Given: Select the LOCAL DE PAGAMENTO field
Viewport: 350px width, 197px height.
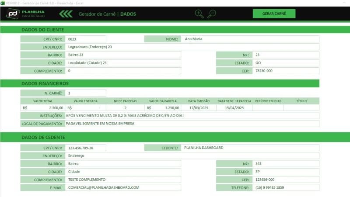Looking at the screenshot, I should click(192, 124).
